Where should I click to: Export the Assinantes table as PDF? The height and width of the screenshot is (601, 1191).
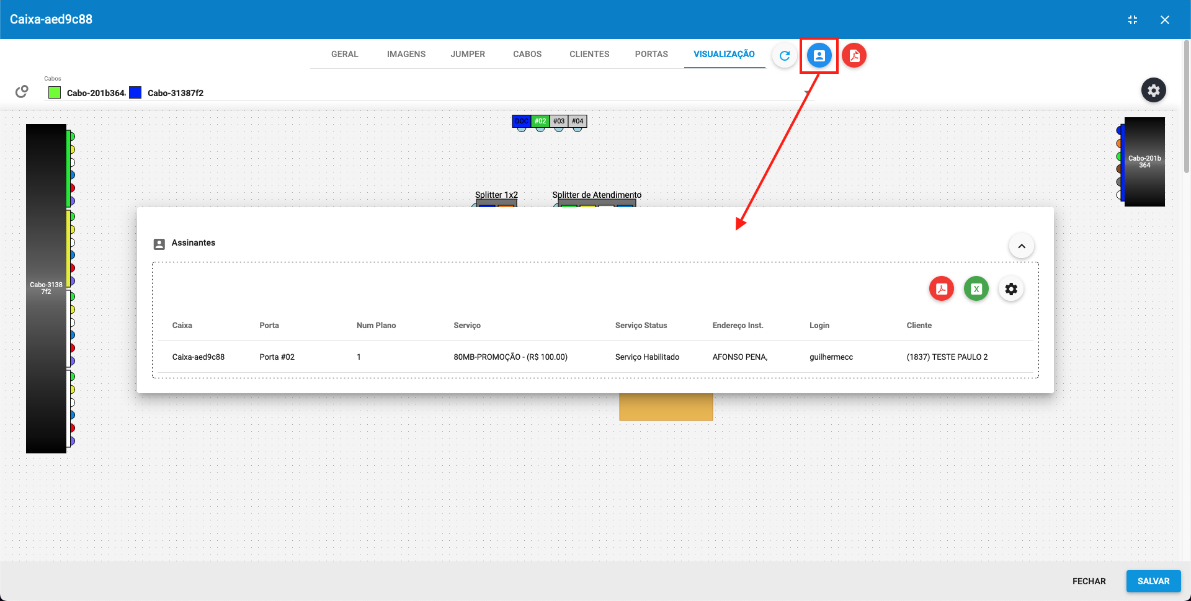[941, 288]
